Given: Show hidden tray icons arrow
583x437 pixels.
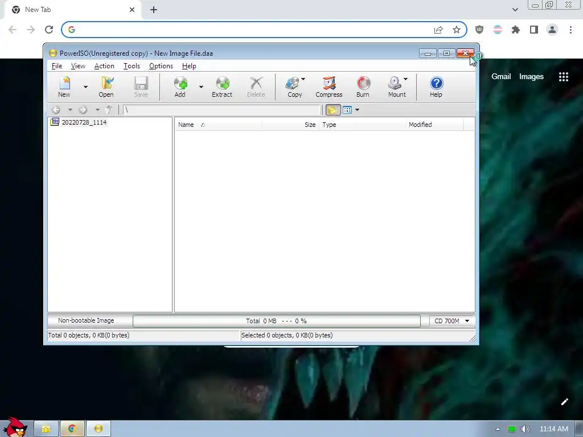Looking at the screenshot, I should click(498, 429).
